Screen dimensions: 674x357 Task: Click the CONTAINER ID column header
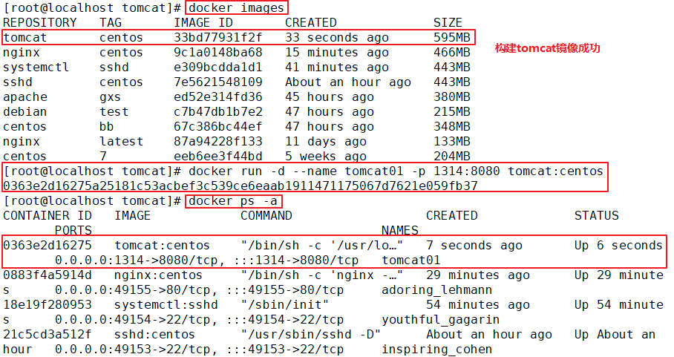(x=48, y=216)
